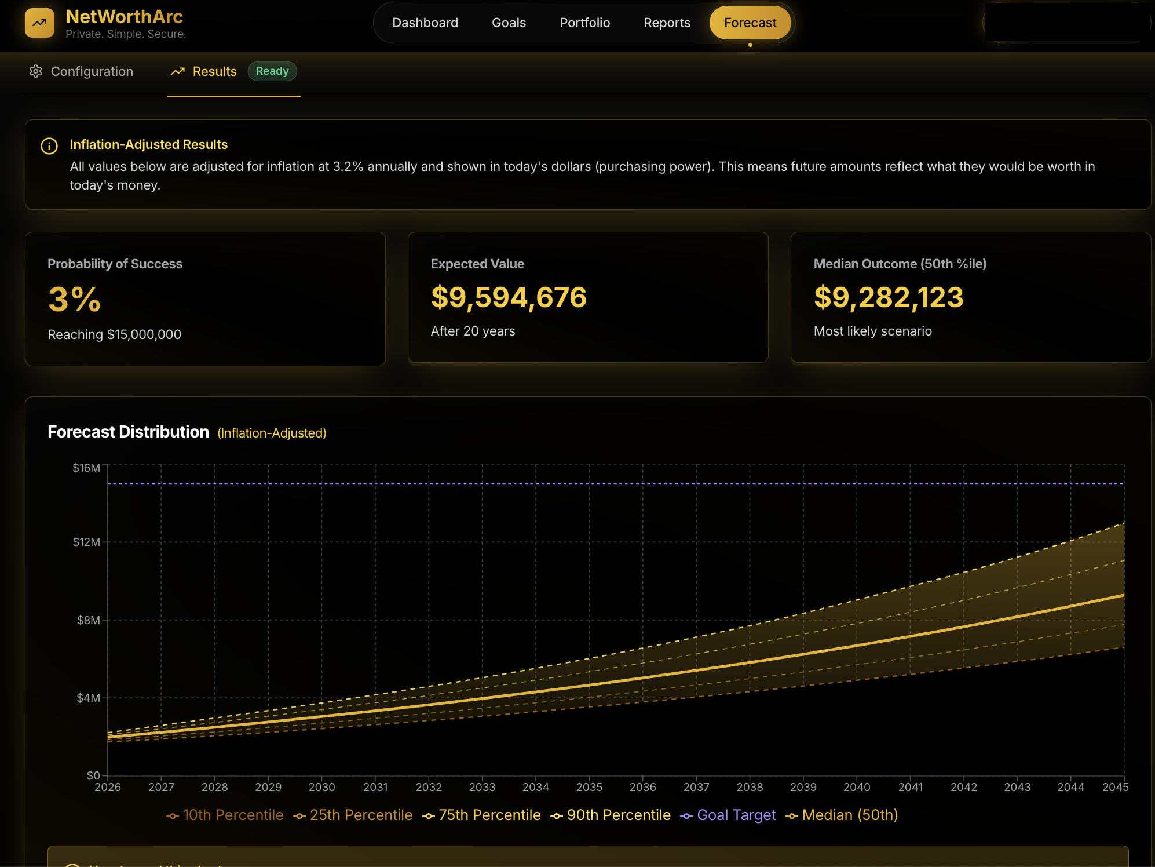Click the Configuration gear icon
This screenshot has height=867, width=1155.
tap(36, 71)
